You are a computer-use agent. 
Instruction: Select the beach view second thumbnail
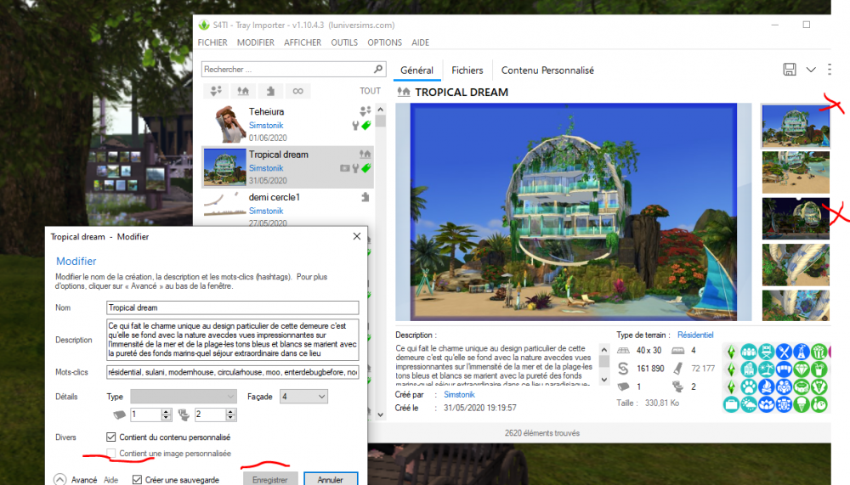coord(796,172)
